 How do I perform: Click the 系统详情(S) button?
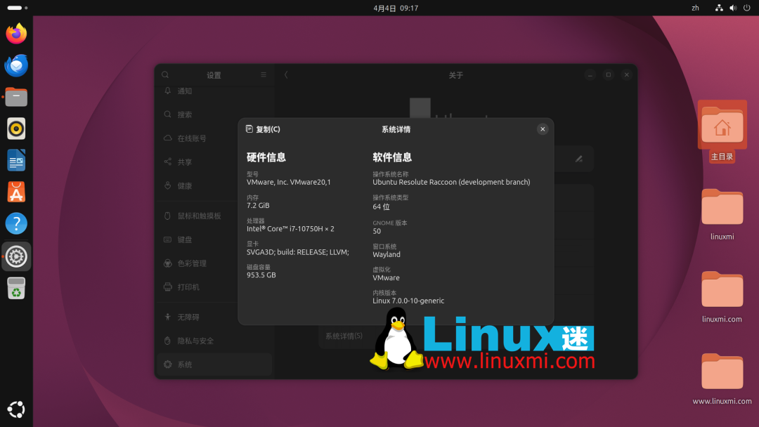point(345,336)
